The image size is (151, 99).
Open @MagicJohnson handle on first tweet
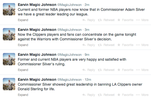coord(69,5)
